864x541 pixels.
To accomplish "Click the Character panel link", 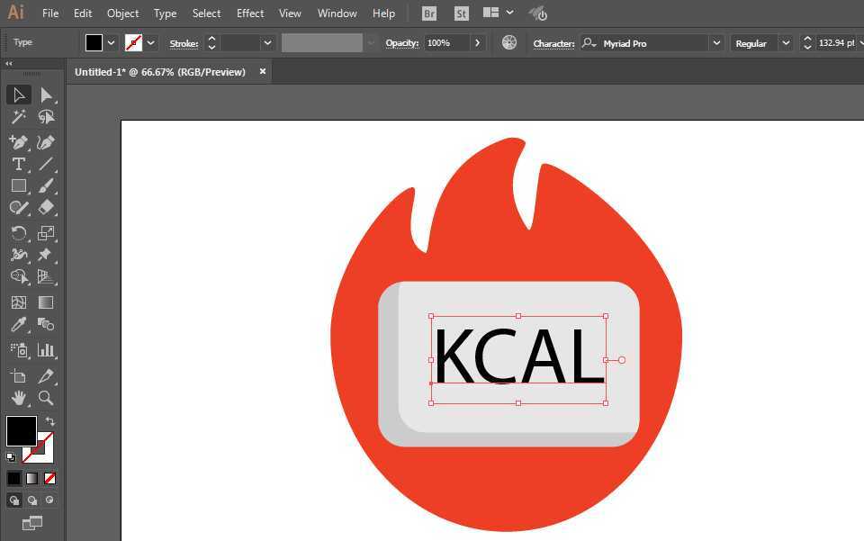I will (553, 43).
